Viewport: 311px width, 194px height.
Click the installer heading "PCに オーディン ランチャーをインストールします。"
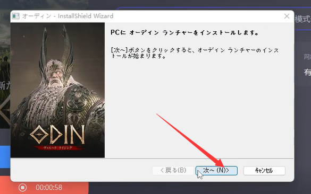pyautogui.click(x=184, y=33)
